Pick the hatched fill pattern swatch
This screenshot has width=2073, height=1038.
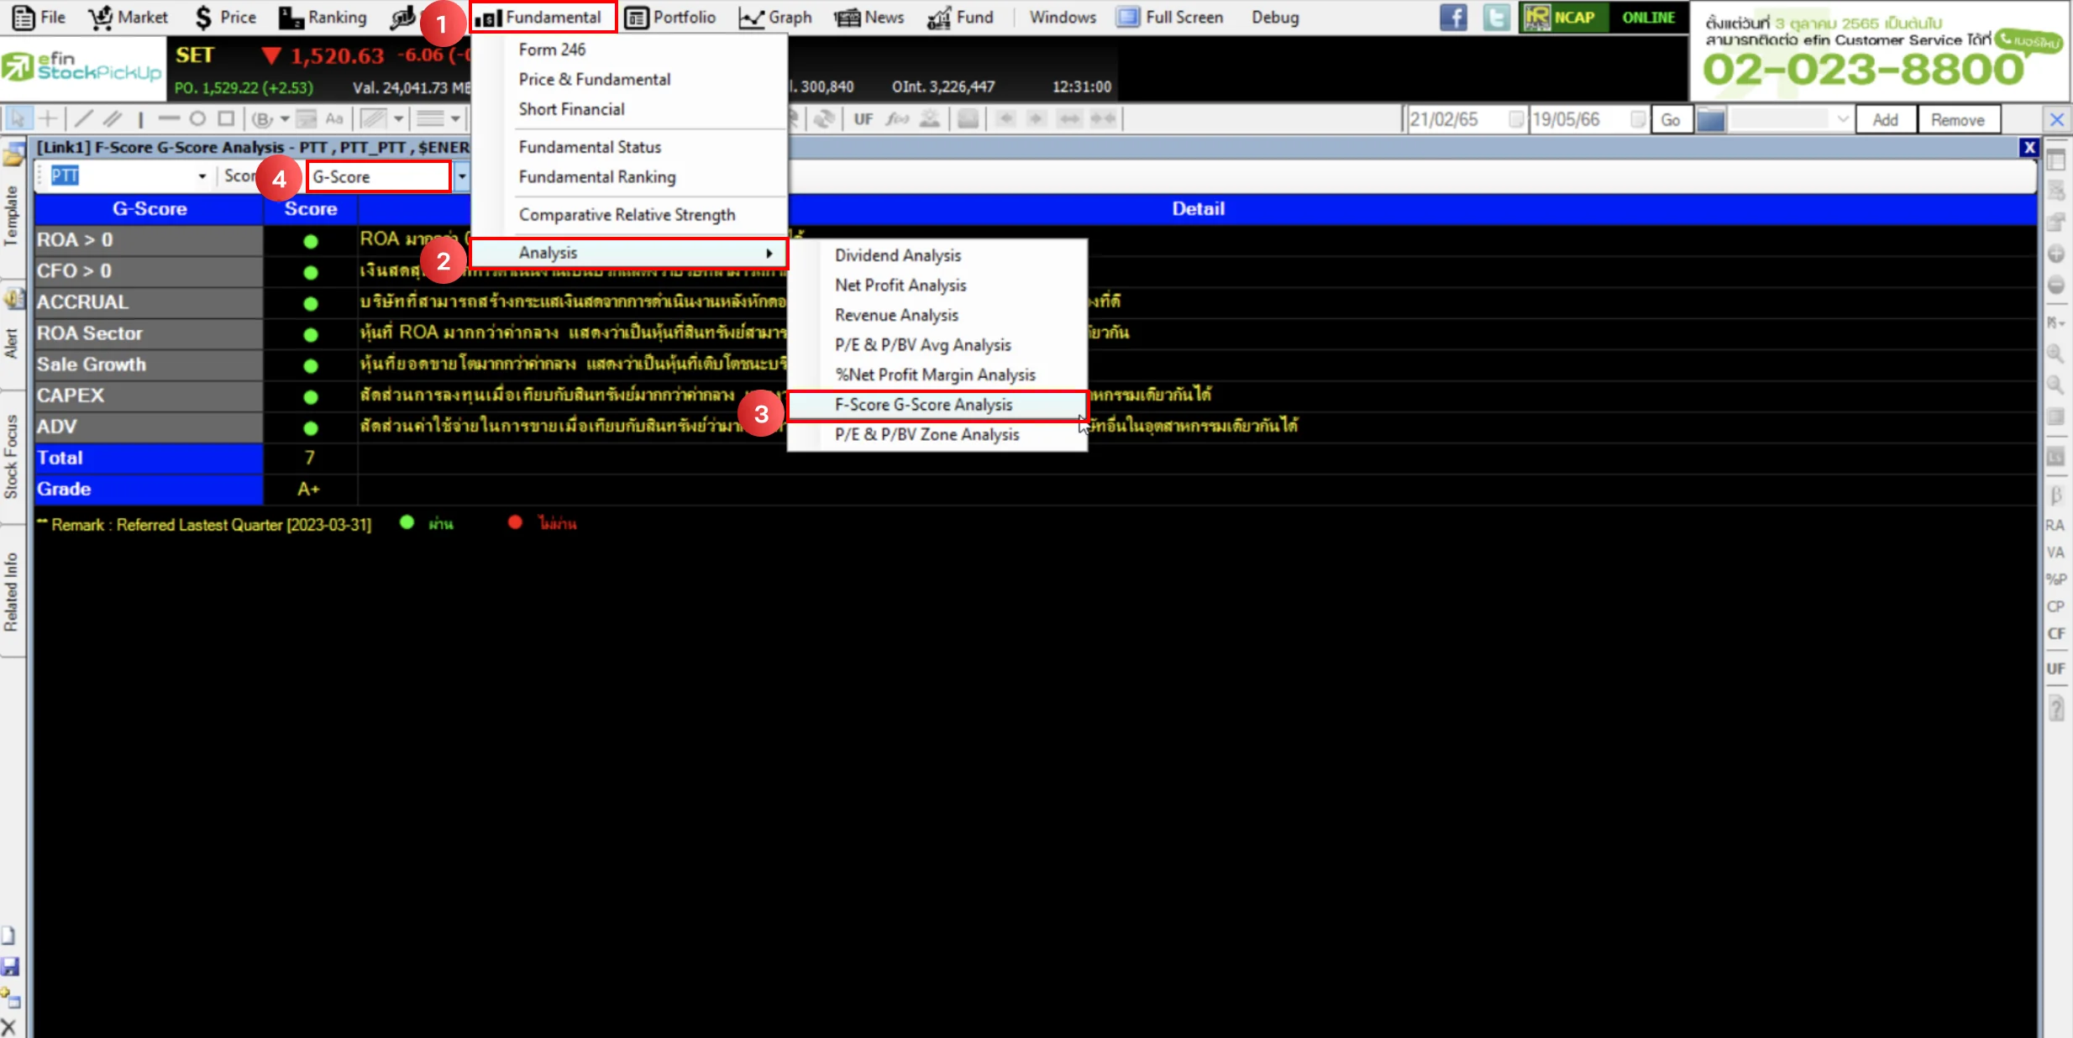(375, 119)
